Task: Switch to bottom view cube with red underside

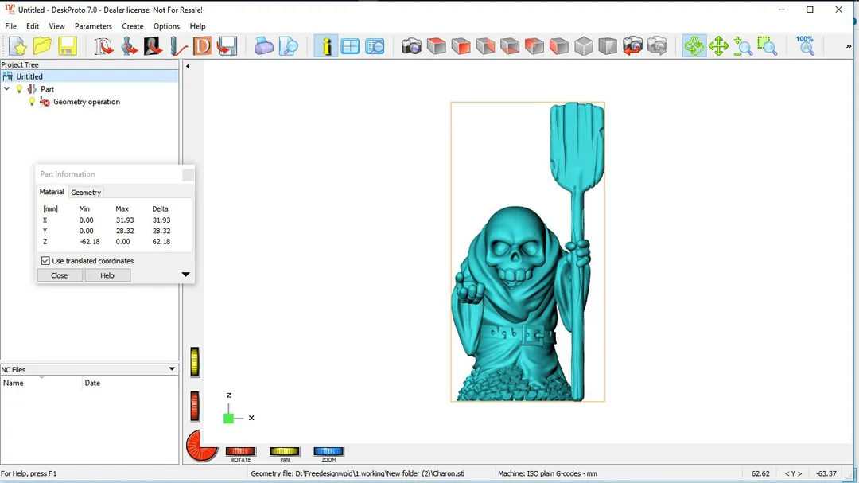Action: pyautogui.click(x=510, y=46)
